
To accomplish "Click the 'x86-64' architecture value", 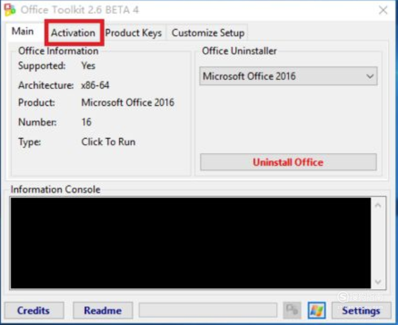I will pyautogui.click(x=95, y=85).
